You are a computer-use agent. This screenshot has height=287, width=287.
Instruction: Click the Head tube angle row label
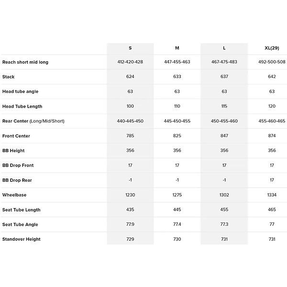click(20, 91)
